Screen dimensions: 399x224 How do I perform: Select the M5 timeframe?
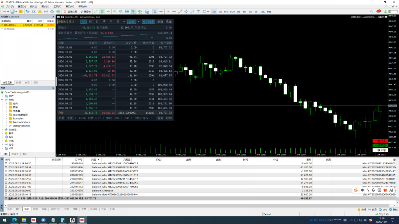pyautogui.click(x=220, y=12)
